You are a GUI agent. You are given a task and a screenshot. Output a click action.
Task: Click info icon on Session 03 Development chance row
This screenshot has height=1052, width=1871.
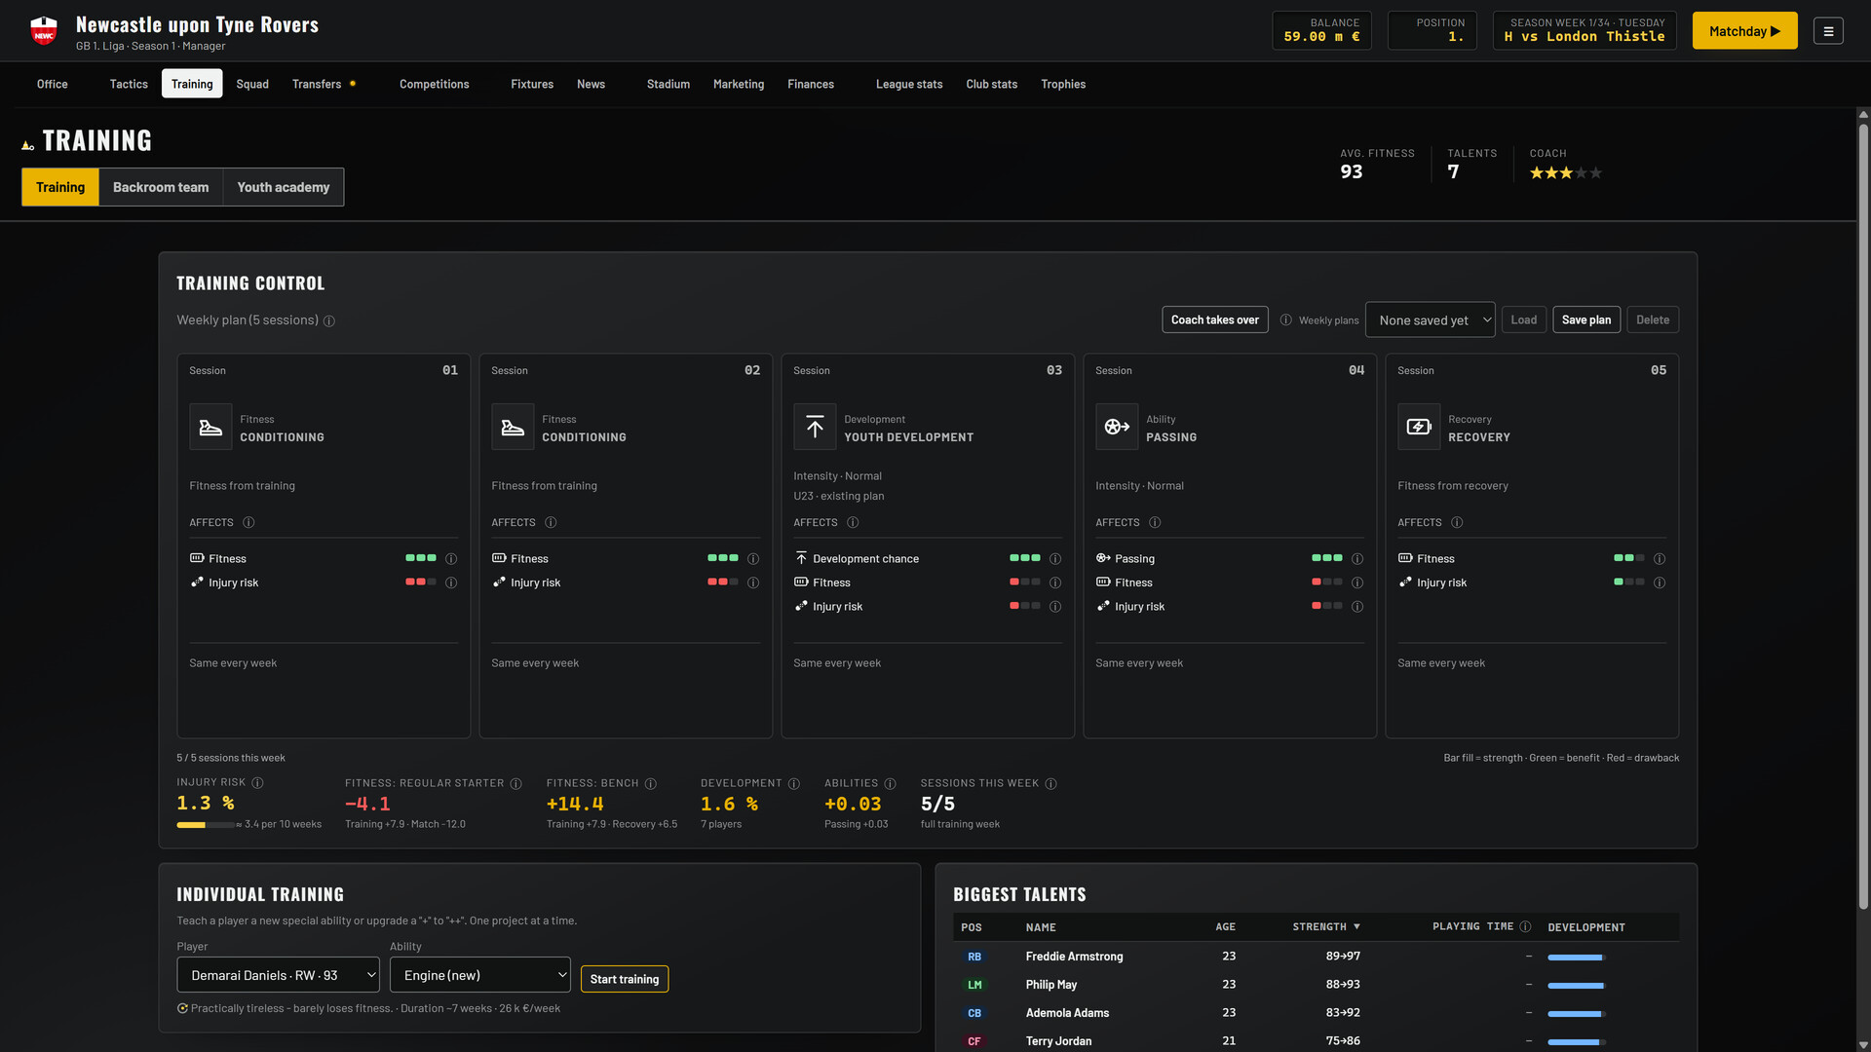(x=1055, y=559)
